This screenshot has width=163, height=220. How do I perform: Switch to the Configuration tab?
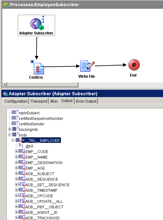16,101
